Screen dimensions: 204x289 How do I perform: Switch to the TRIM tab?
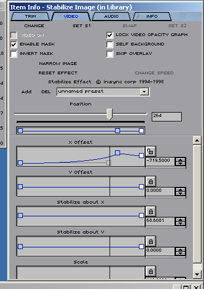point(31,17)
